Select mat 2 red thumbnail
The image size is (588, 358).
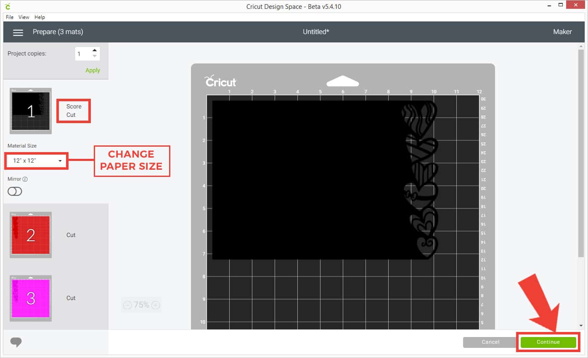point(31,235)
